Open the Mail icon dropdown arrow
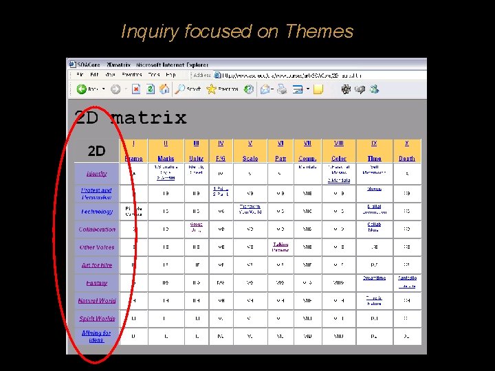Image resolution: width=495 pixels, height=371 pixels. 272,89
